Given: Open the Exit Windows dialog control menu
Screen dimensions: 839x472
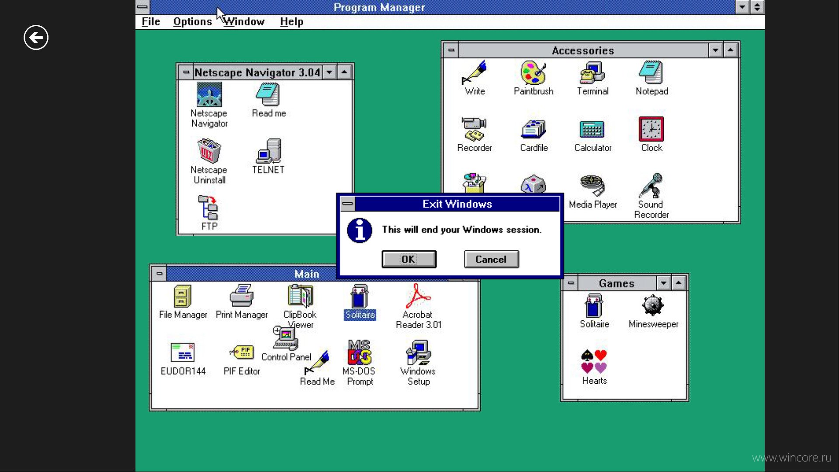Looking at the screenshot, I should 347,204.
